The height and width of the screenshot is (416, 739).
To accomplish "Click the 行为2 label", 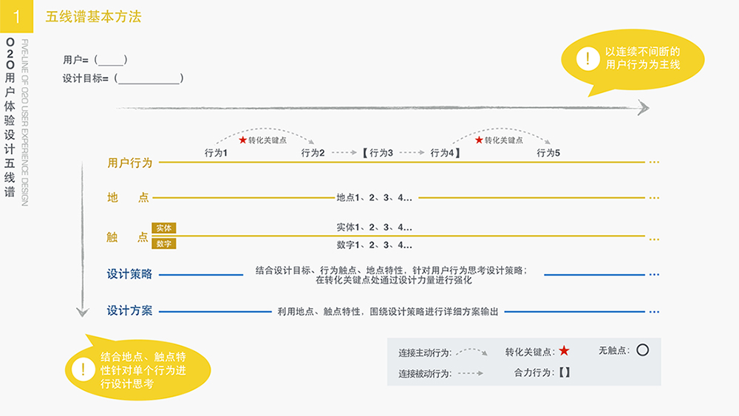I will (x=313, y=153).
